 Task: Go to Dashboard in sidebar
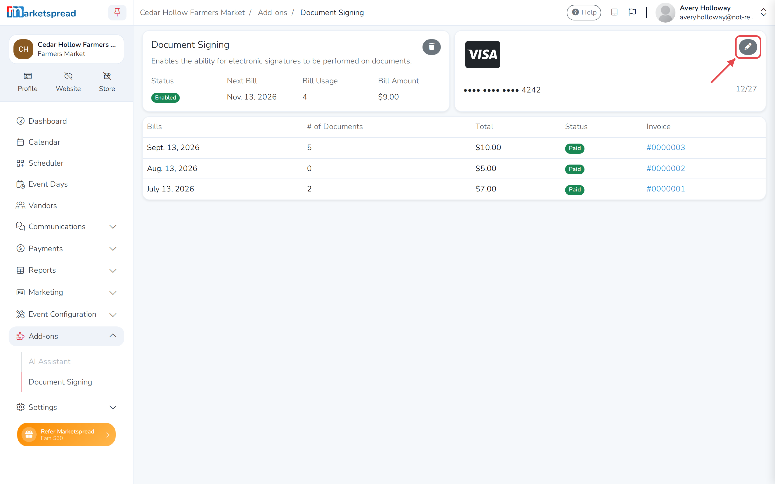66,121
